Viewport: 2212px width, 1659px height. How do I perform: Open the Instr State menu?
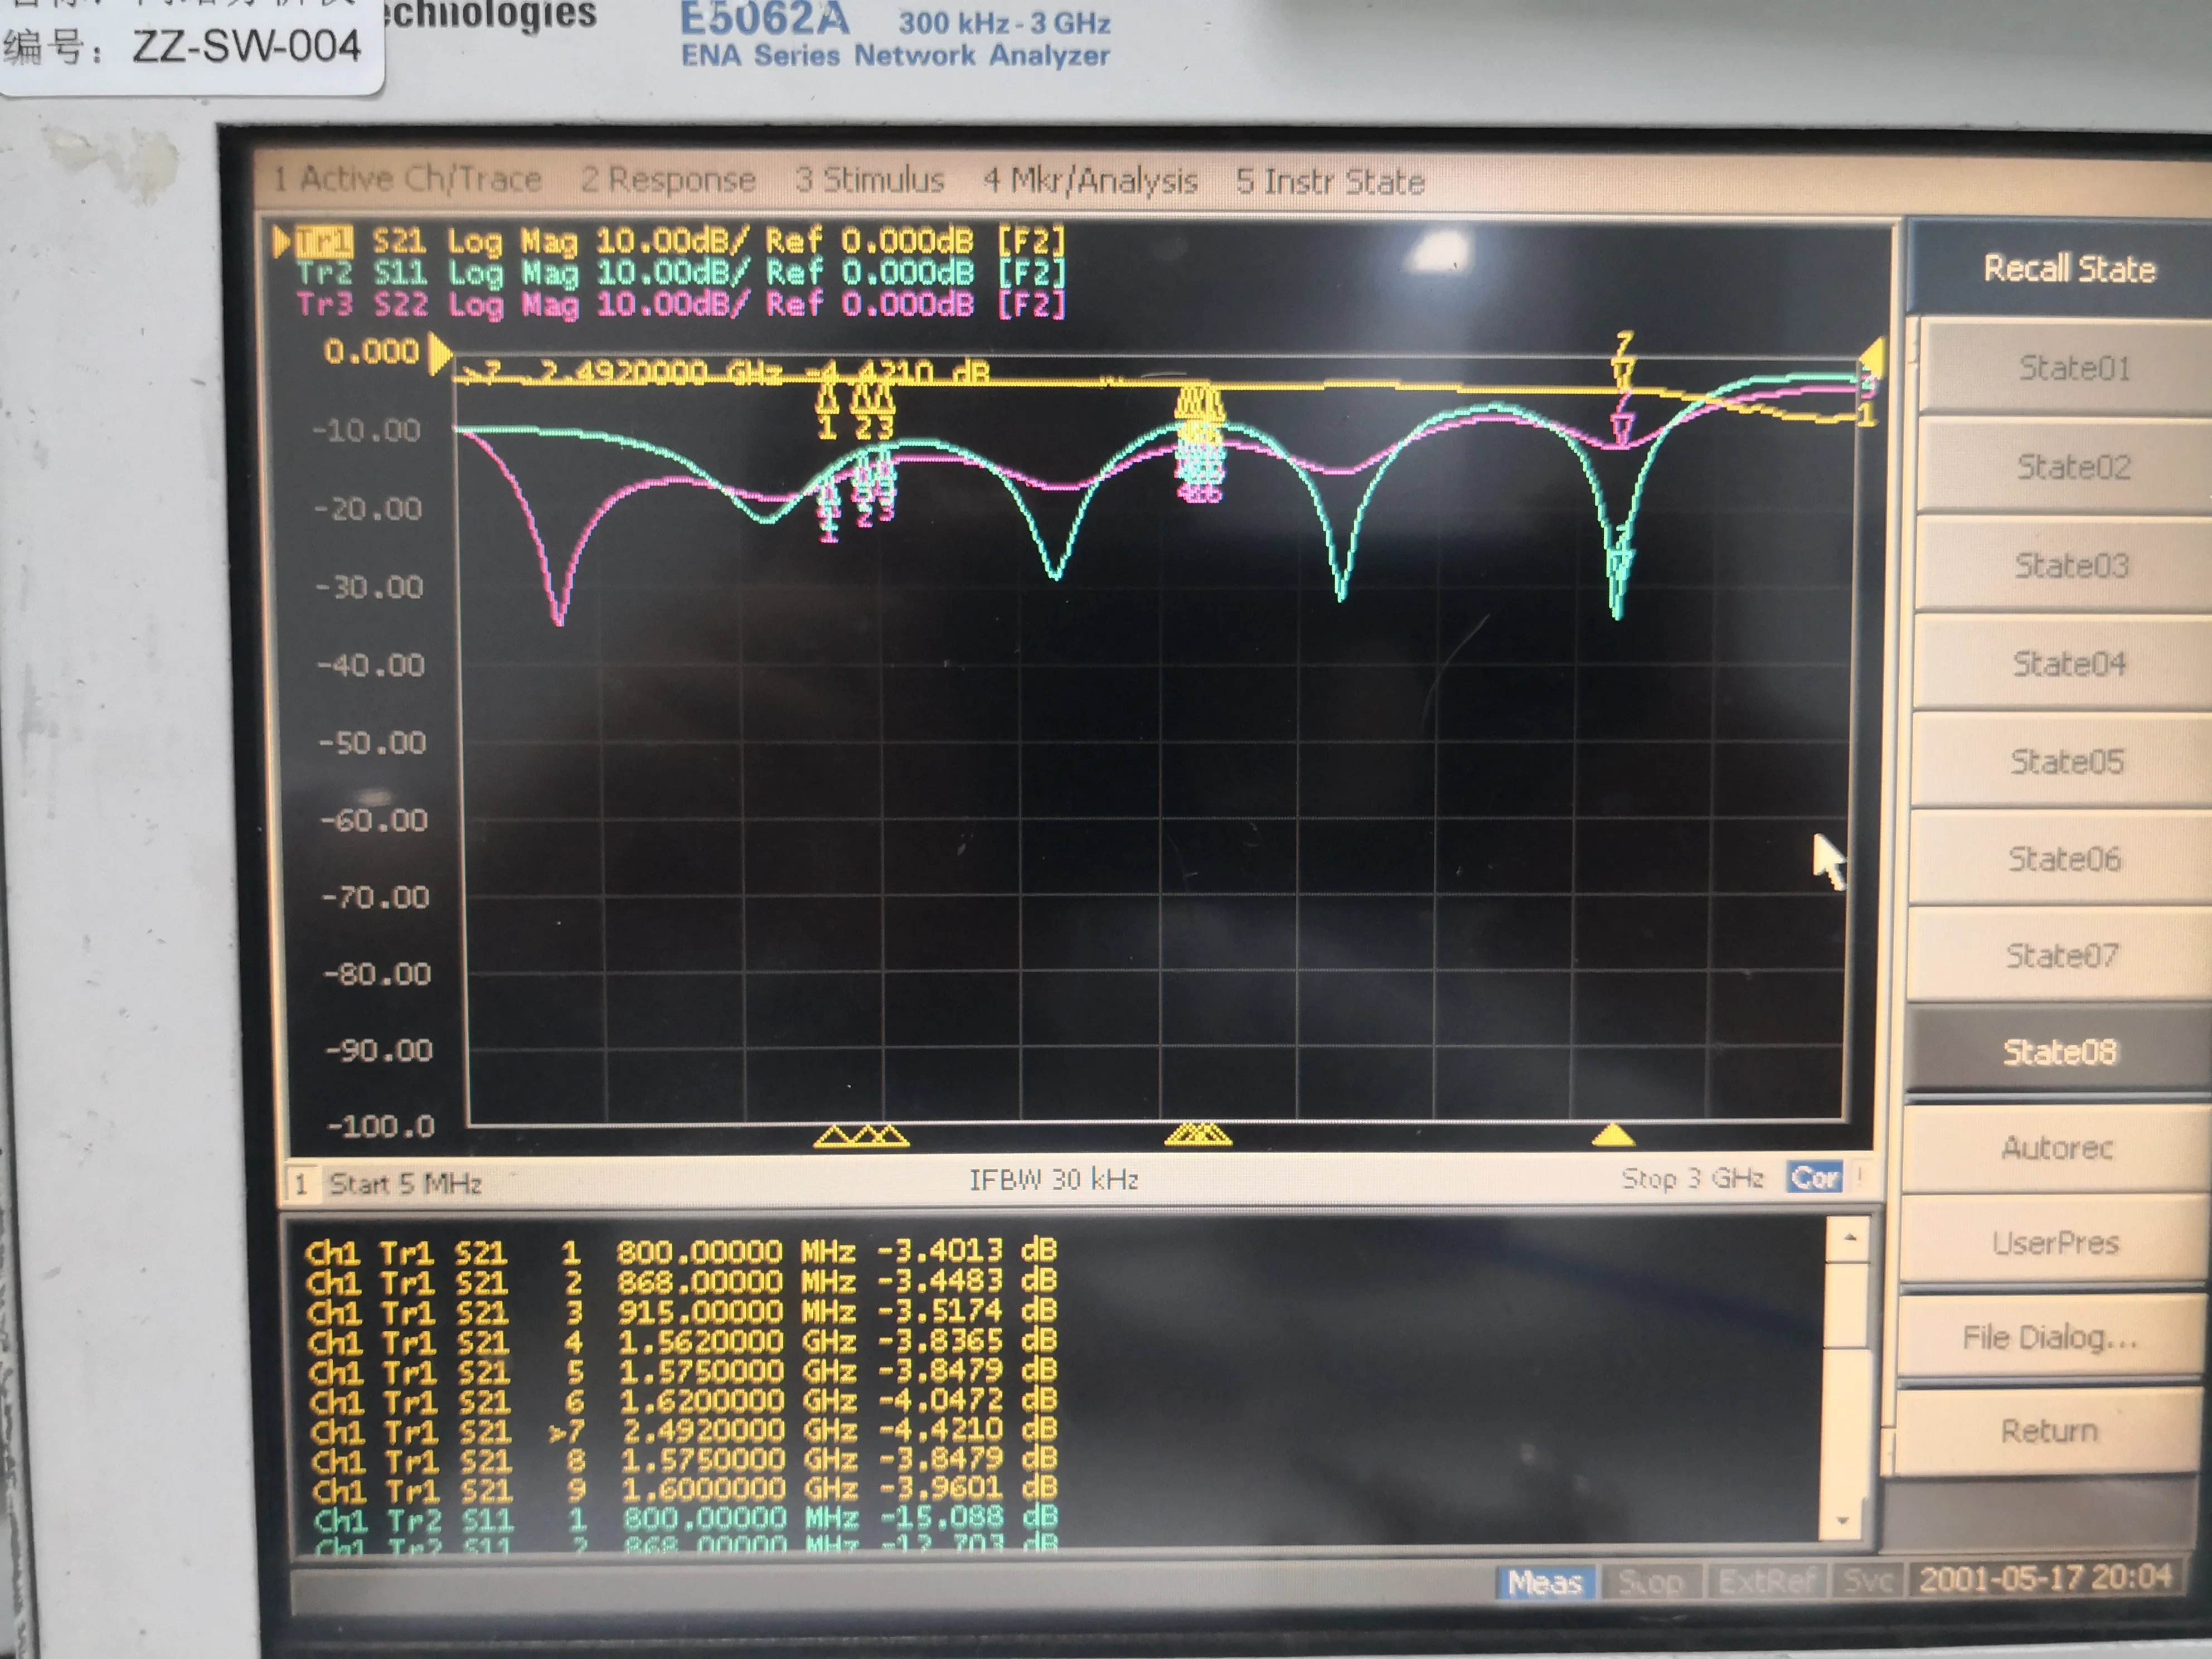(x=1330, y=182)
